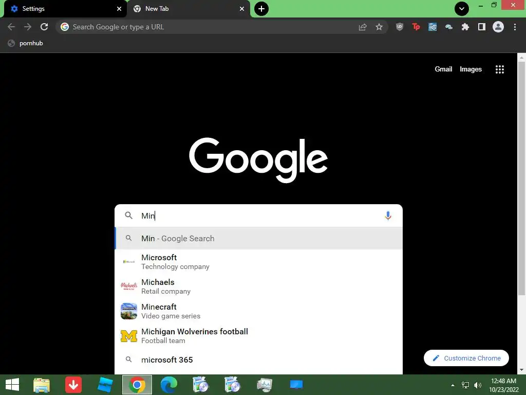The width and height of the screenshot is (526, 395).
Task: Open a new tab with plus button
Action: click(261, 9)
